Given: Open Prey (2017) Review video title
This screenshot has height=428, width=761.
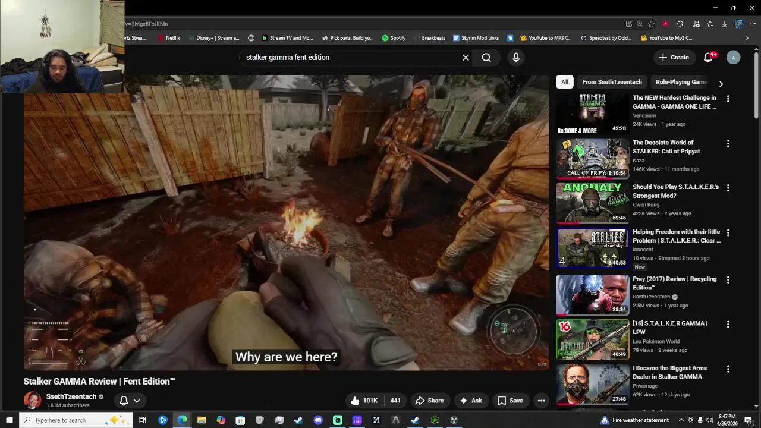Looking at the screenshot, I should [x=674, y=283].
